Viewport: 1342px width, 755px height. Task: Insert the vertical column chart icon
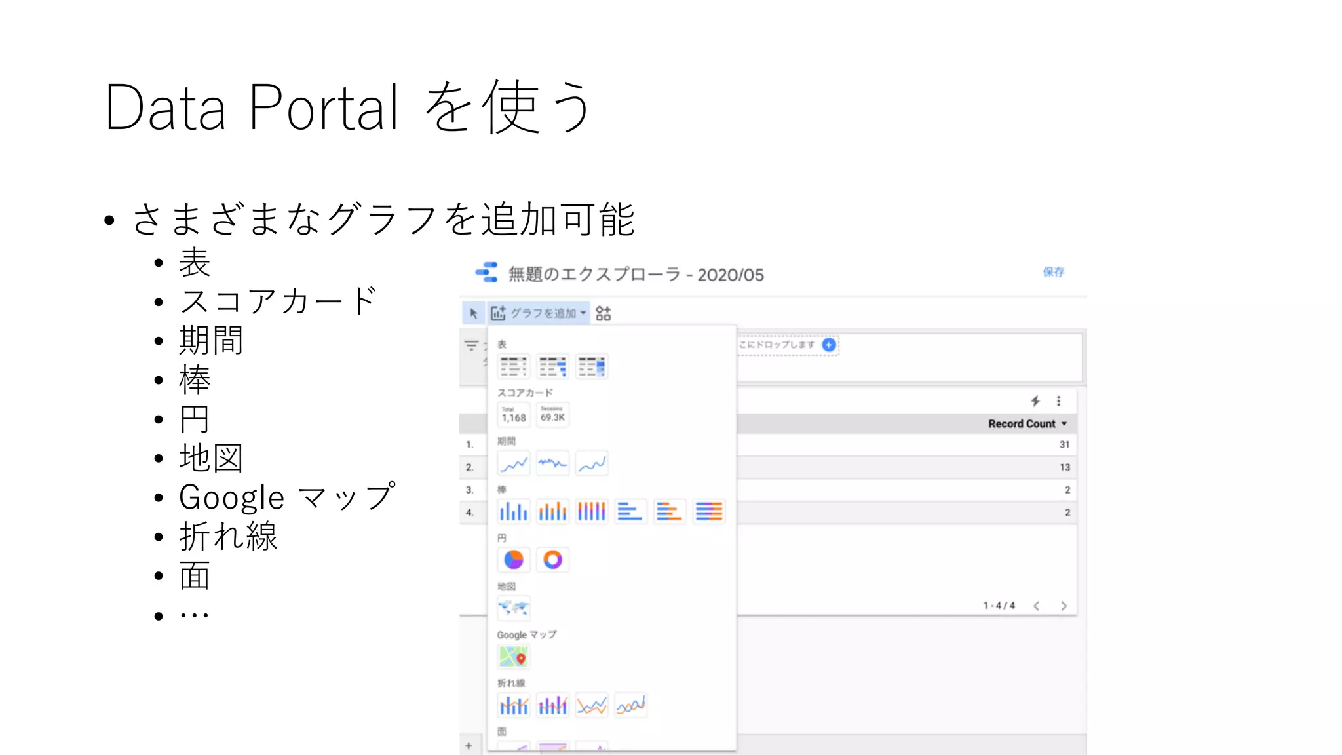tap(514, 511)
